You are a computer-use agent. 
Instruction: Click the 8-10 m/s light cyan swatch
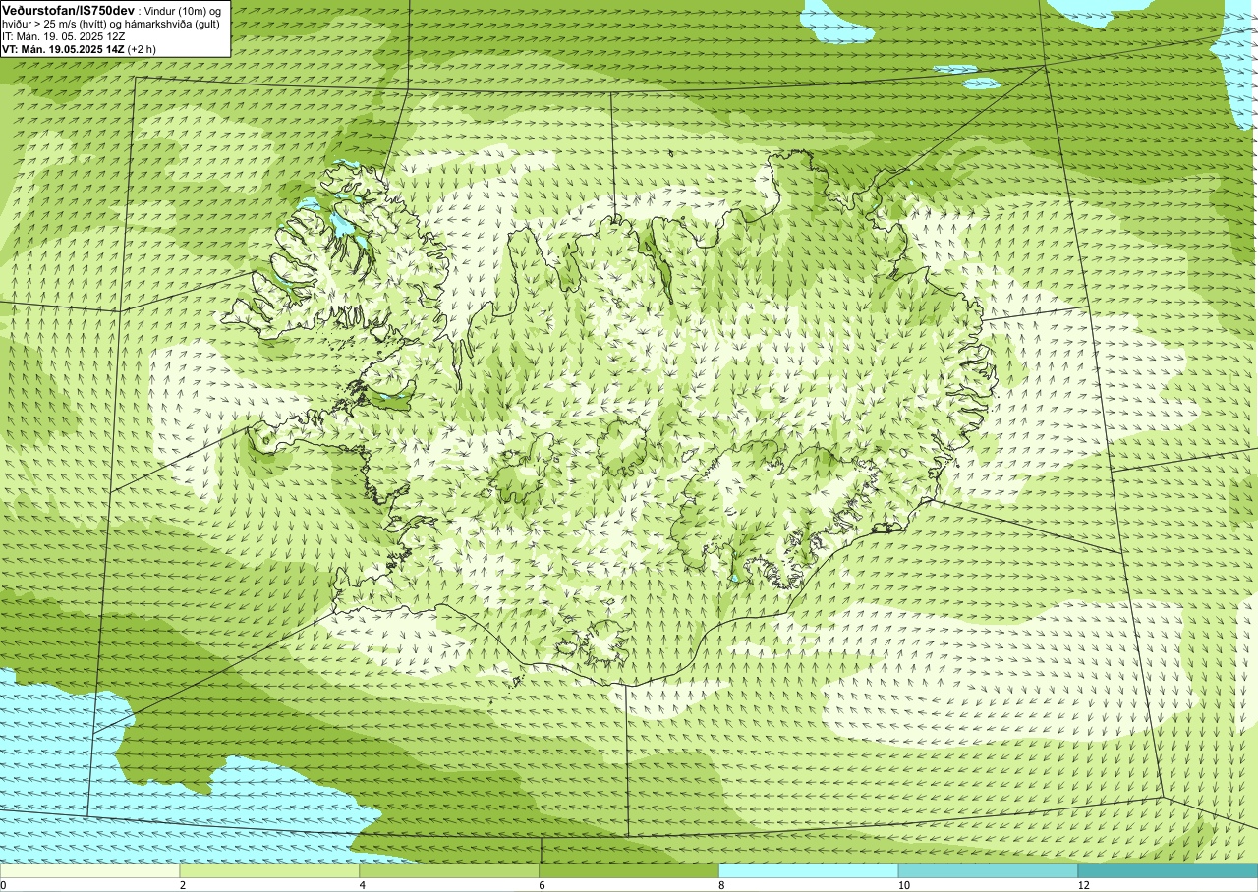click(x=809, y=870)
